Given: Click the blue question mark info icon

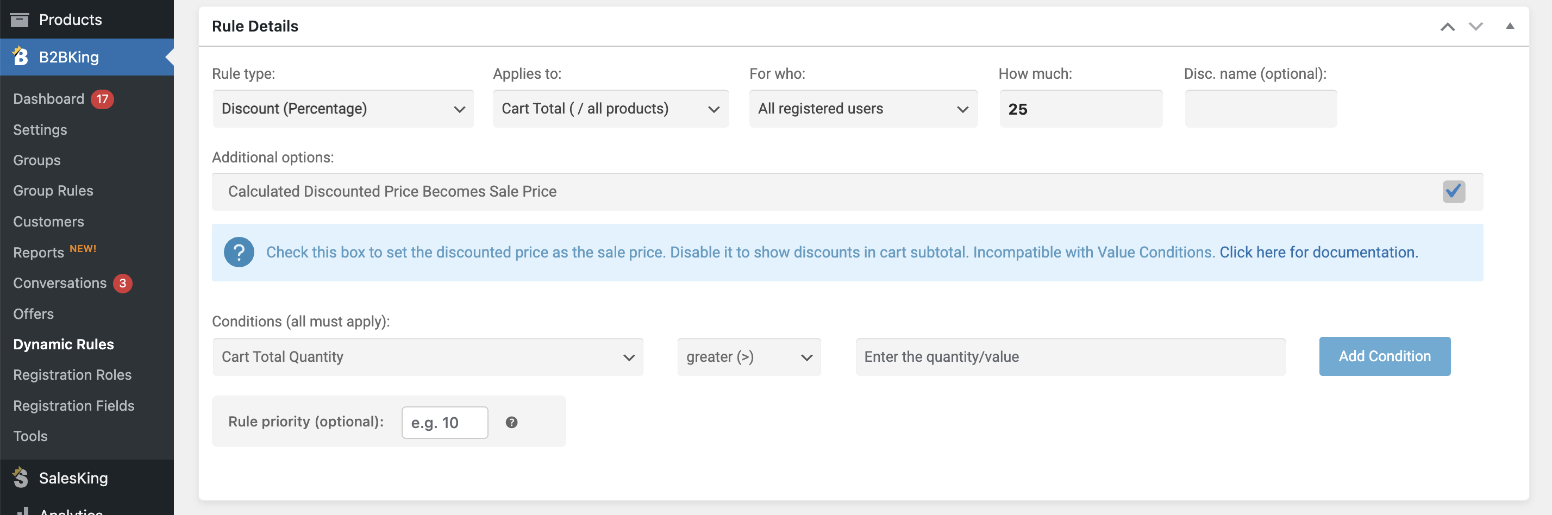Looking at the screenshot, I should point(239,253).
